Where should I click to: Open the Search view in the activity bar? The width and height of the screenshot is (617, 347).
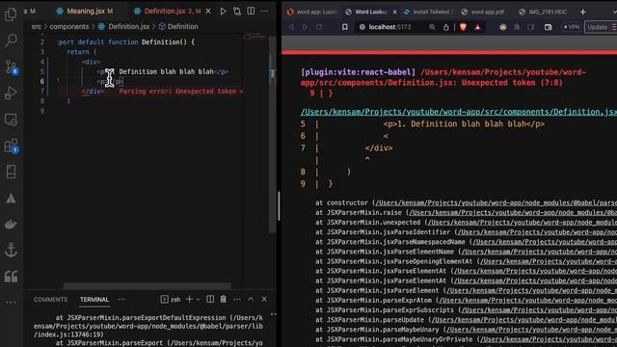click(11, 40)
